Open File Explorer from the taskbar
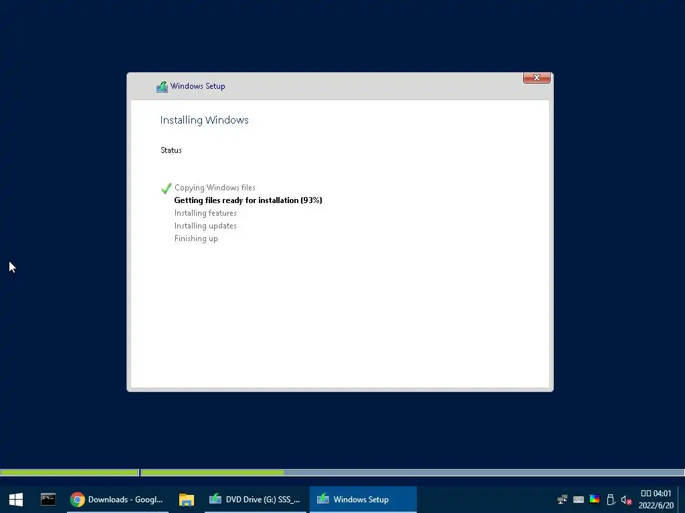The height and width of the screenshot is (513, 685). [x=187, y=500]
